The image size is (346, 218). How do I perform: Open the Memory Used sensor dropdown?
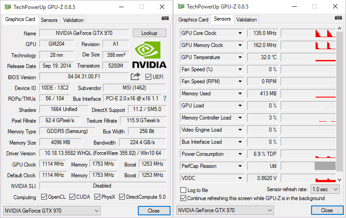click(x=240, y=94)
